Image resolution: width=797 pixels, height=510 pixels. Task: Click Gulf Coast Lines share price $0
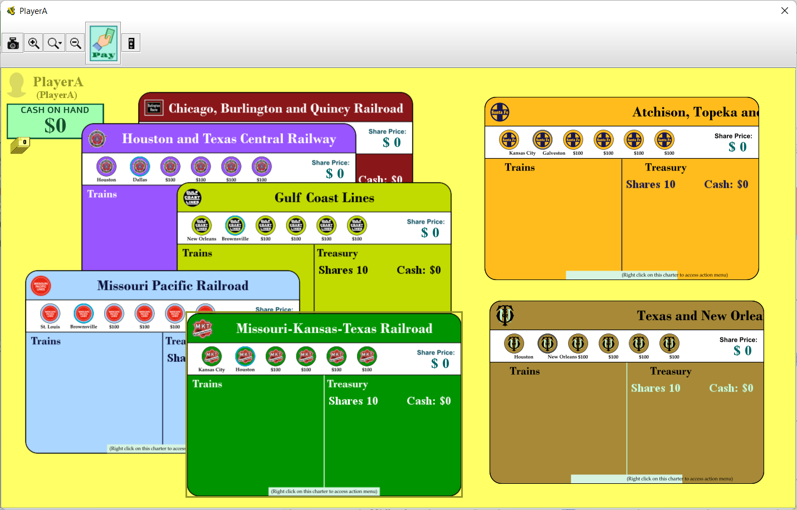click(430, 233)
